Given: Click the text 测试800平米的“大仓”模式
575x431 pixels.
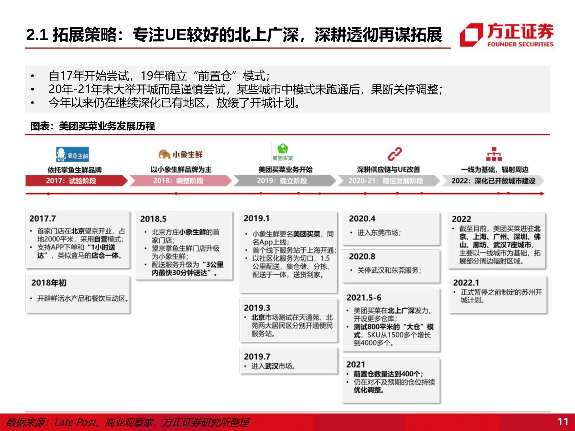Looking at the screenshot, I should (x=394, y=331).
